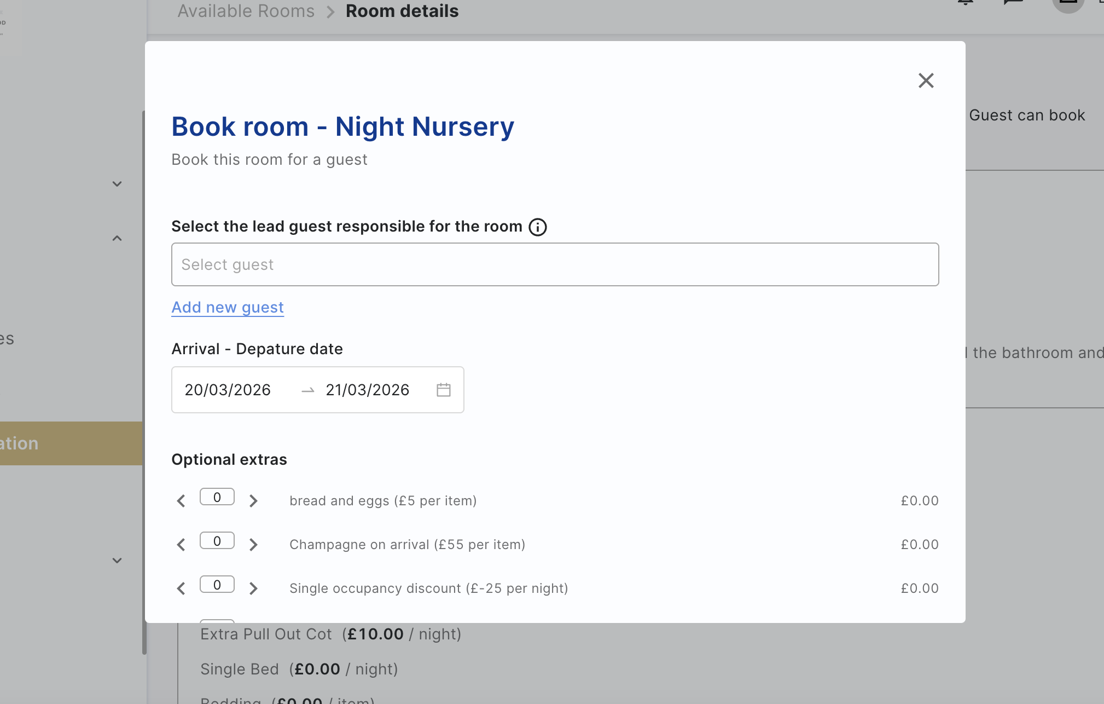Expand the top sidebar section chevron
Viewport: 1104px width, 704px height.
(x=117, y=184)
